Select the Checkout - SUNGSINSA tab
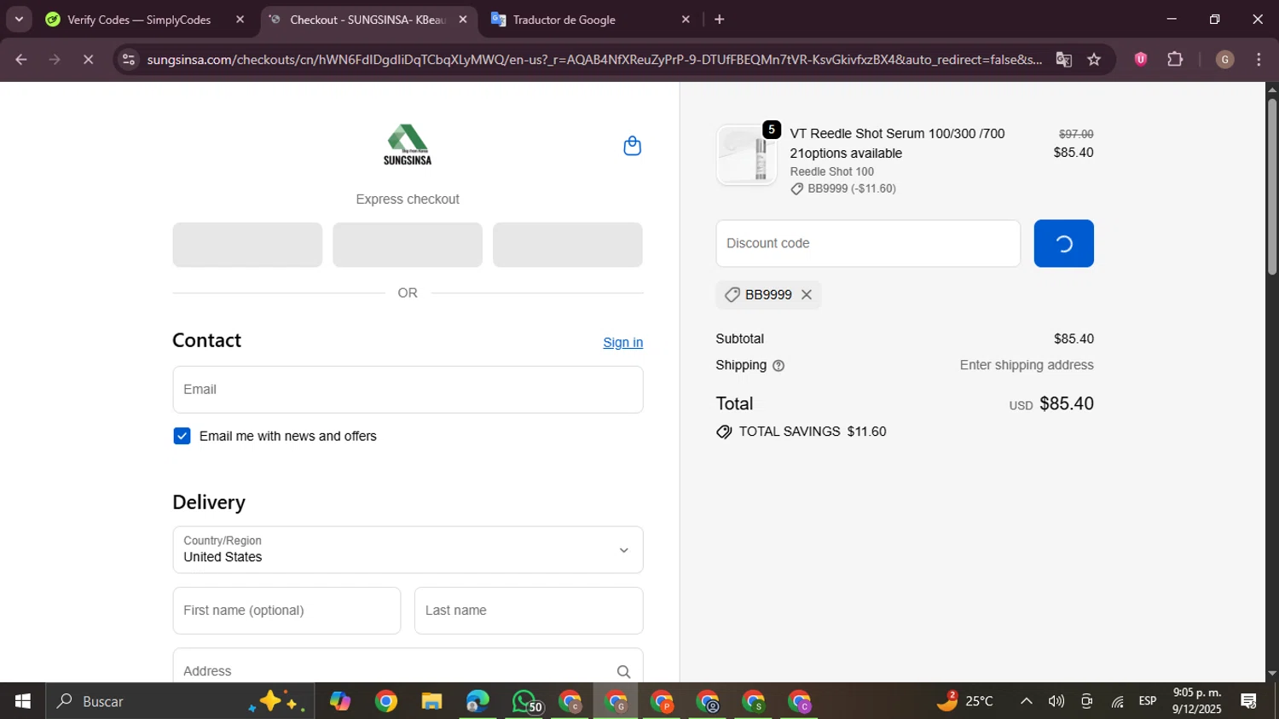This screenshot has width=1279, height=719. [367, 20]
